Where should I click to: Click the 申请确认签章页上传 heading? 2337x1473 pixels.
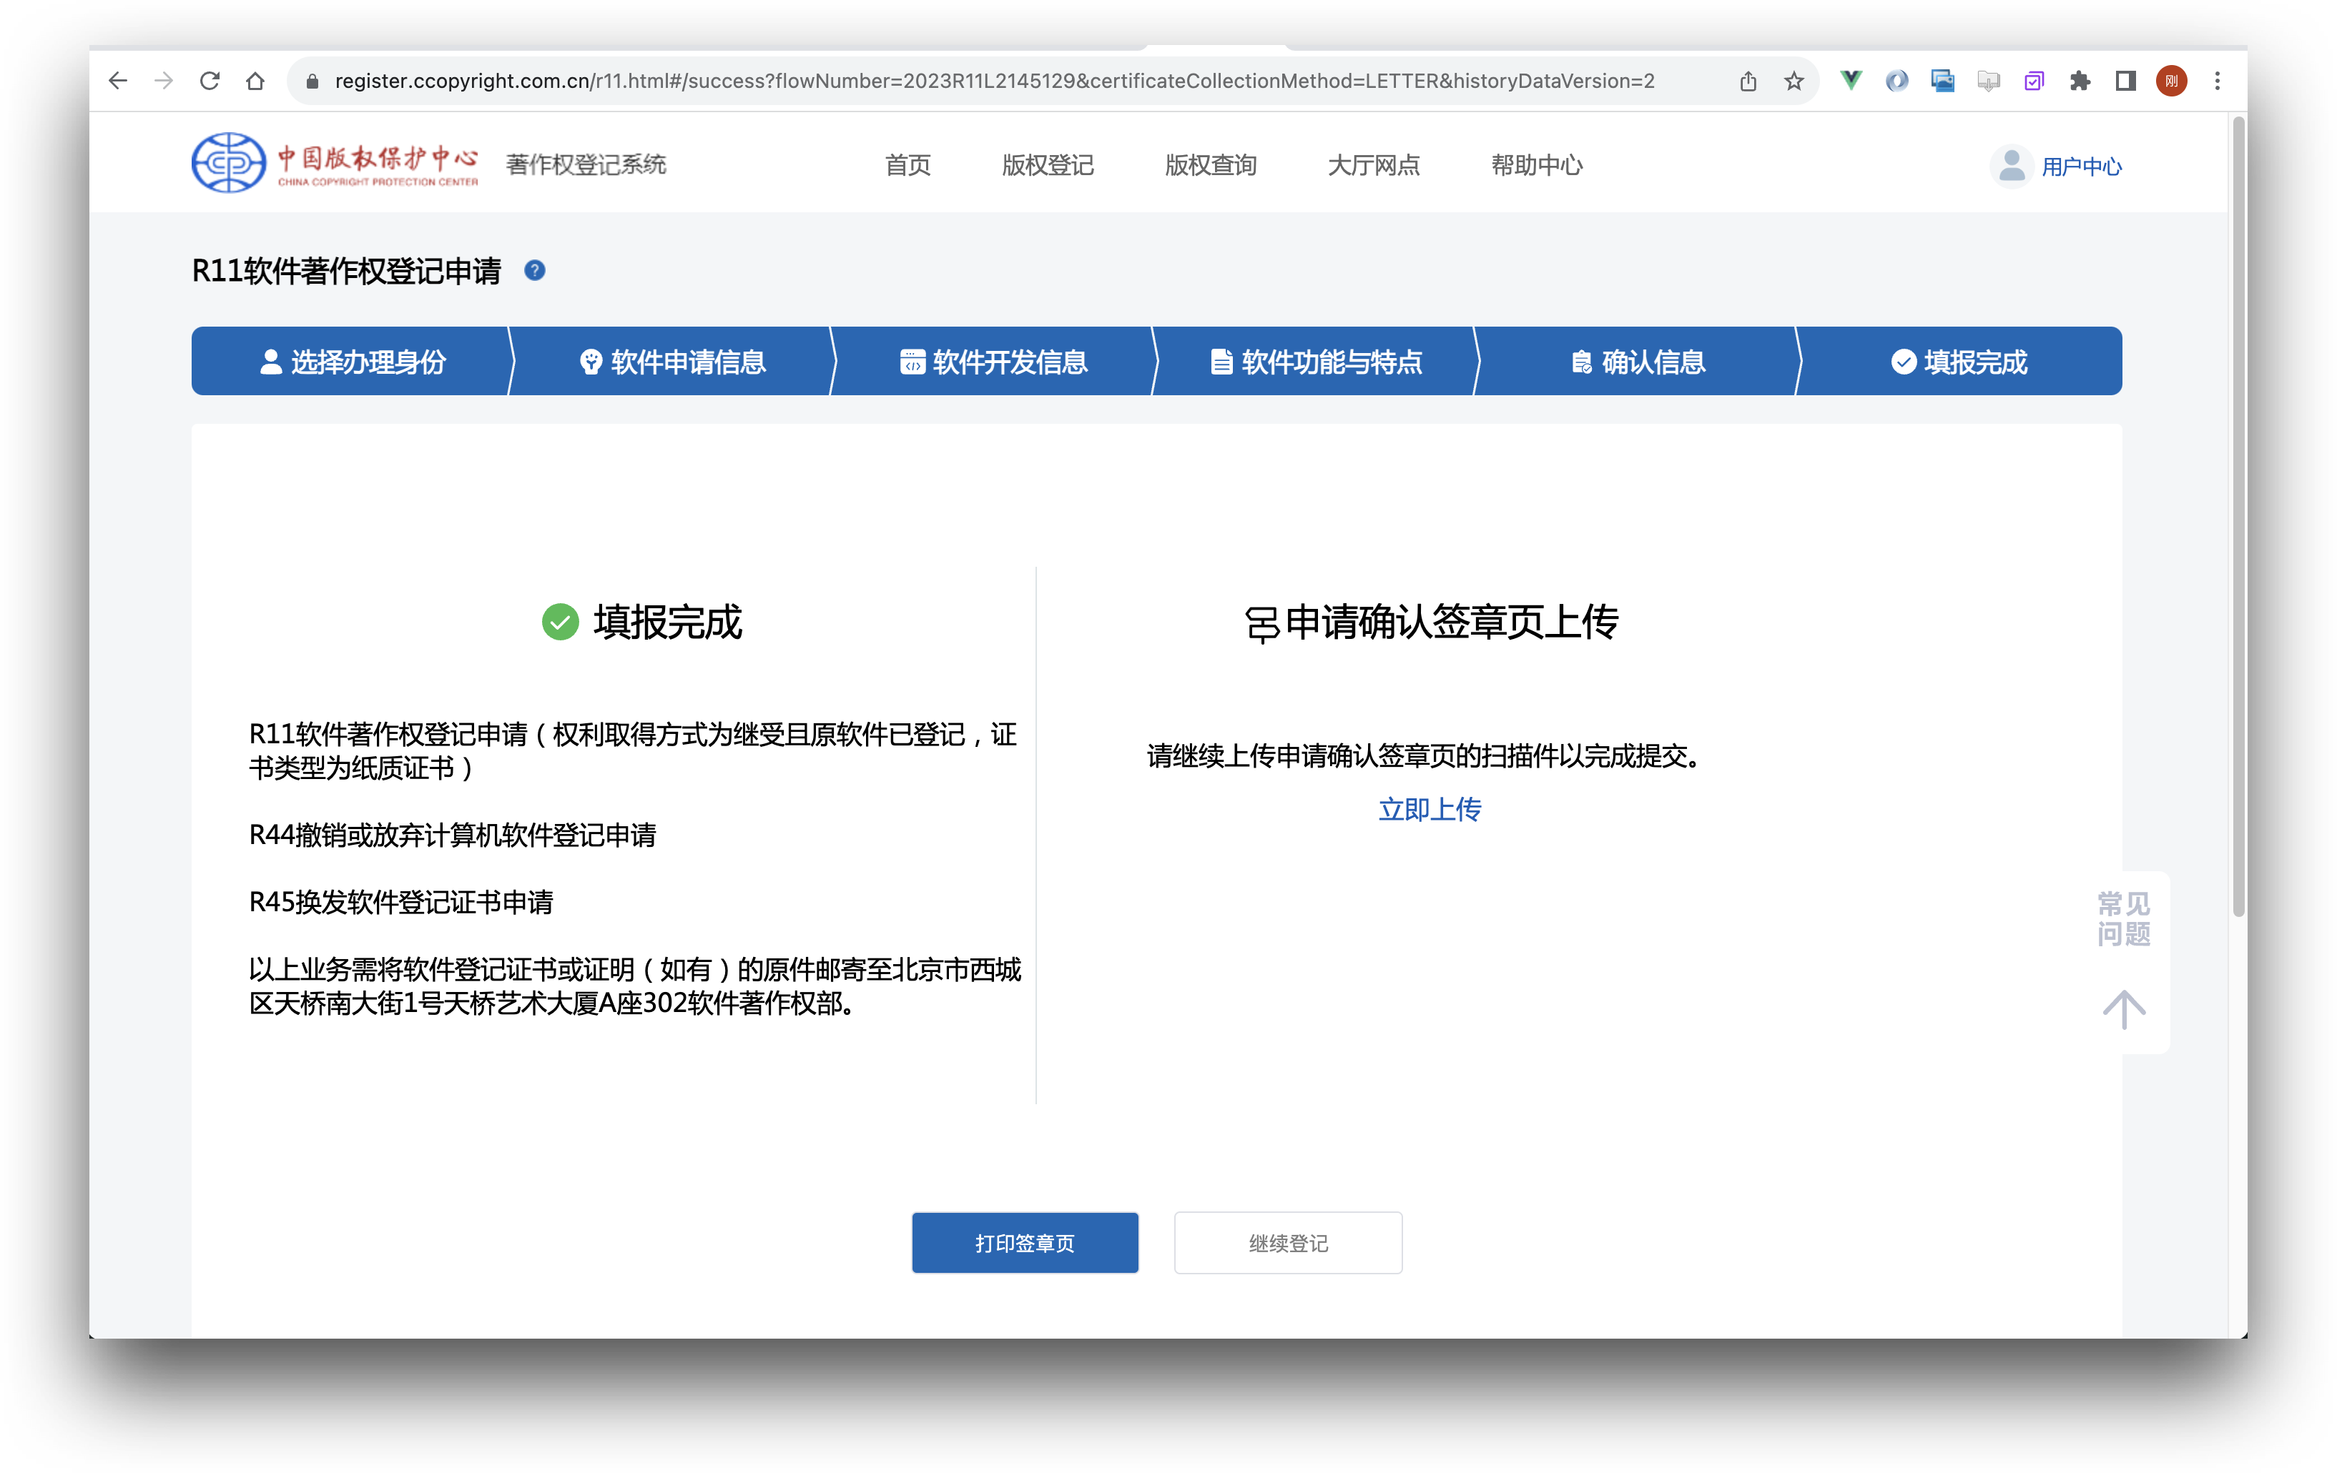pyautogui.click(x=1451, y=622)
